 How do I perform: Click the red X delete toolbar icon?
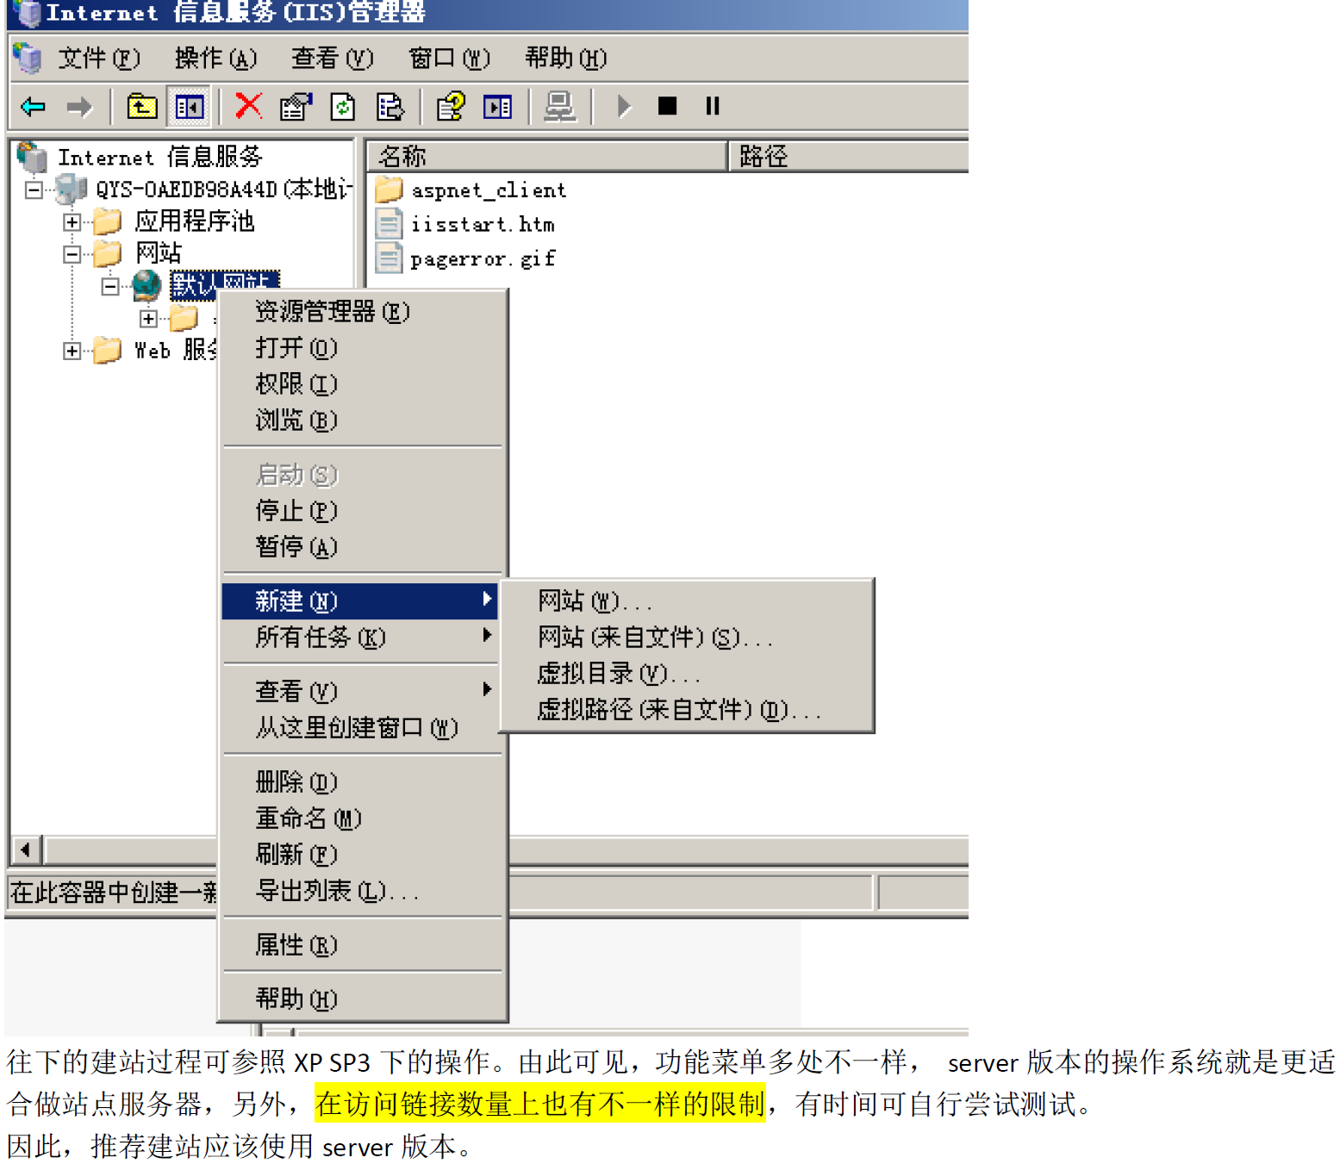[x=247, y=106]
